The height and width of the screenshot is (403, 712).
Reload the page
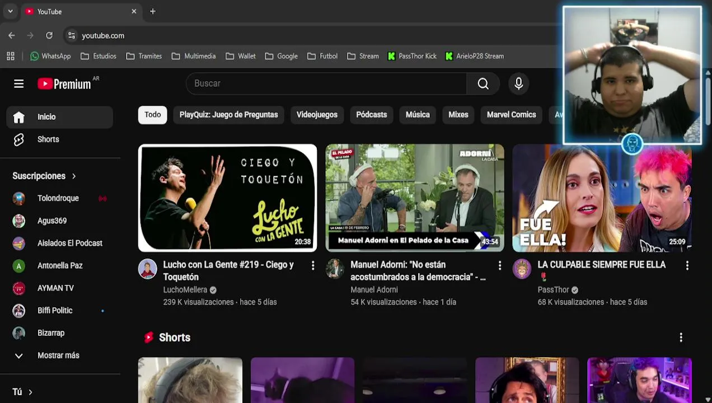click(49, 35)
